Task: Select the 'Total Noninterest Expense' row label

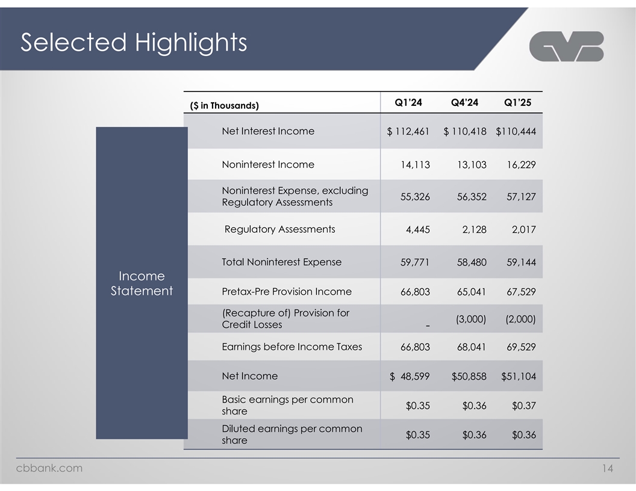Action: (x=281, y=262)
